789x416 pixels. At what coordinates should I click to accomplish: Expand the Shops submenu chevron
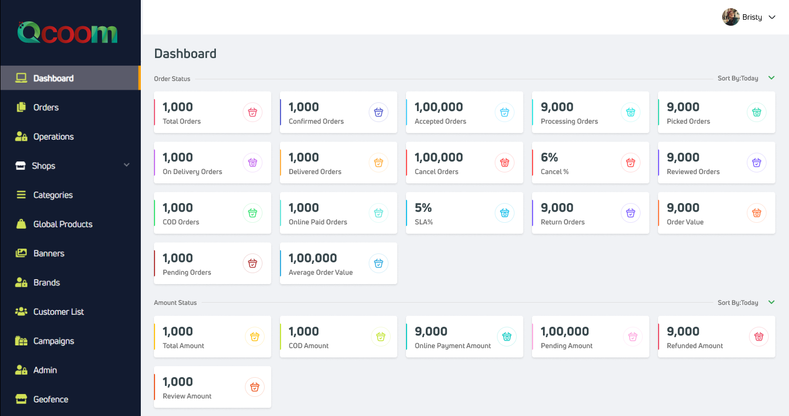(127, 165)
